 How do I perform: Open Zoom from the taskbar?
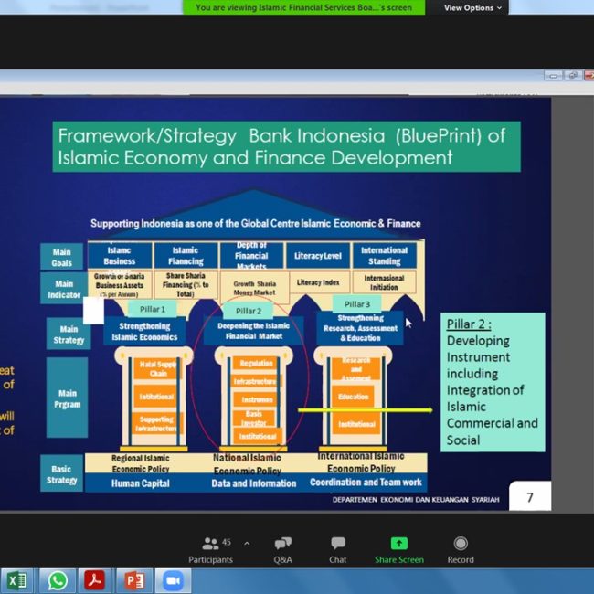click(173, 580)
